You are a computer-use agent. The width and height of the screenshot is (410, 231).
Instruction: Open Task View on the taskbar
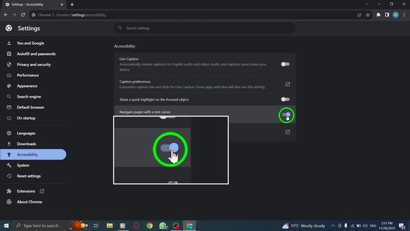[x=96, y=225]
